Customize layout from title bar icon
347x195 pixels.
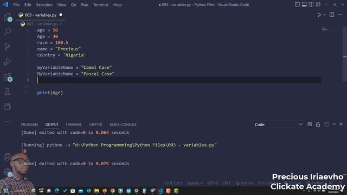pos(318,4)
